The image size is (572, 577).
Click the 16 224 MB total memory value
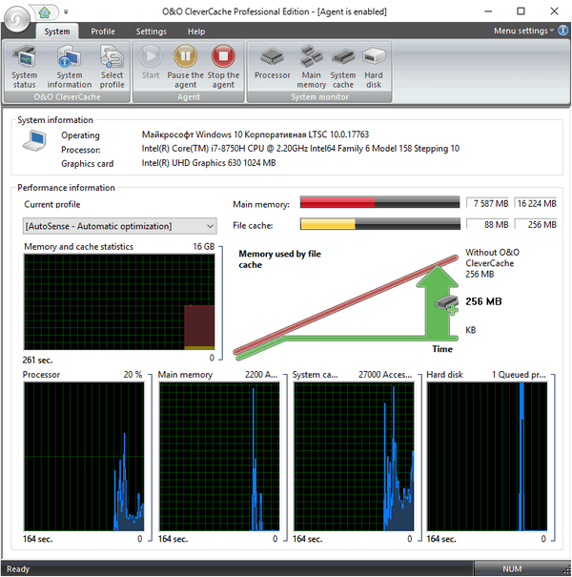pos(536,203)
